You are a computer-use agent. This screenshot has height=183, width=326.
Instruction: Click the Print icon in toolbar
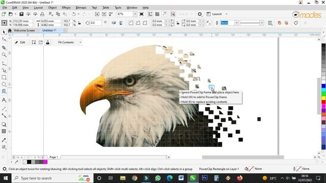point(42,14)
